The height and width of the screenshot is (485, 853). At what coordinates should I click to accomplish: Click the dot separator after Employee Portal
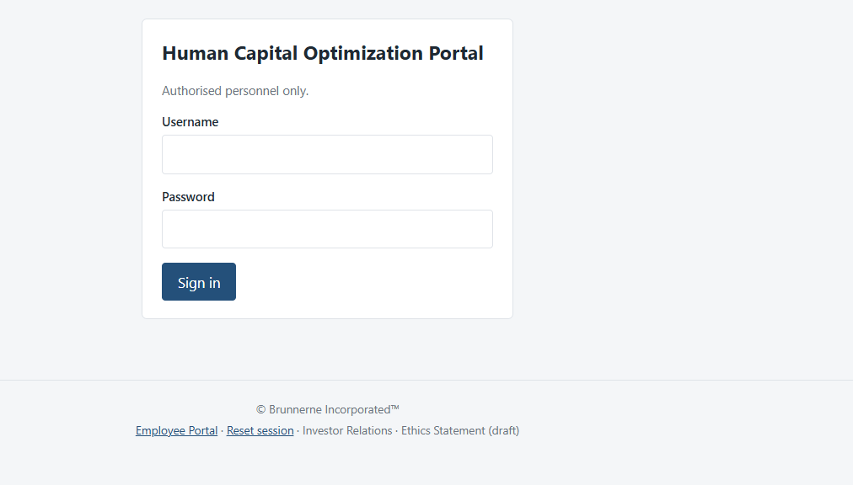(222, 430)
